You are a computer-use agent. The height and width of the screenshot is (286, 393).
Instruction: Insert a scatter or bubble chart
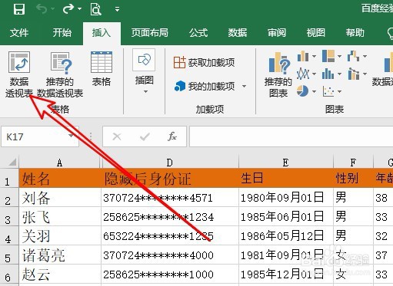tap(328, 91)
